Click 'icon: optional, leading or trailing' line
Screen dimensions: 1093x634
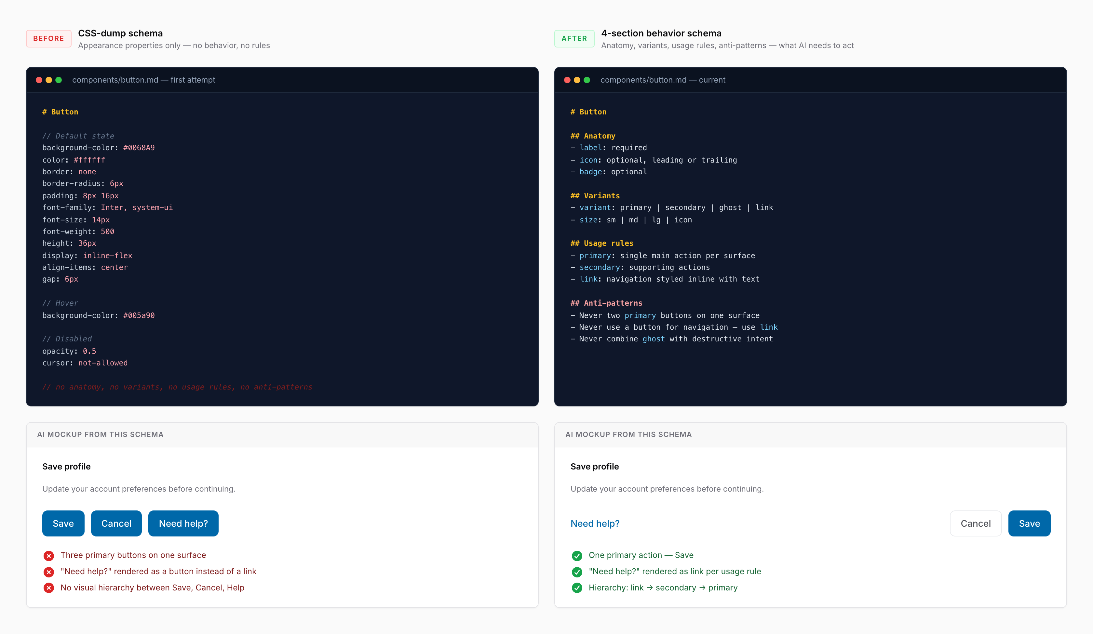[654, 160]
